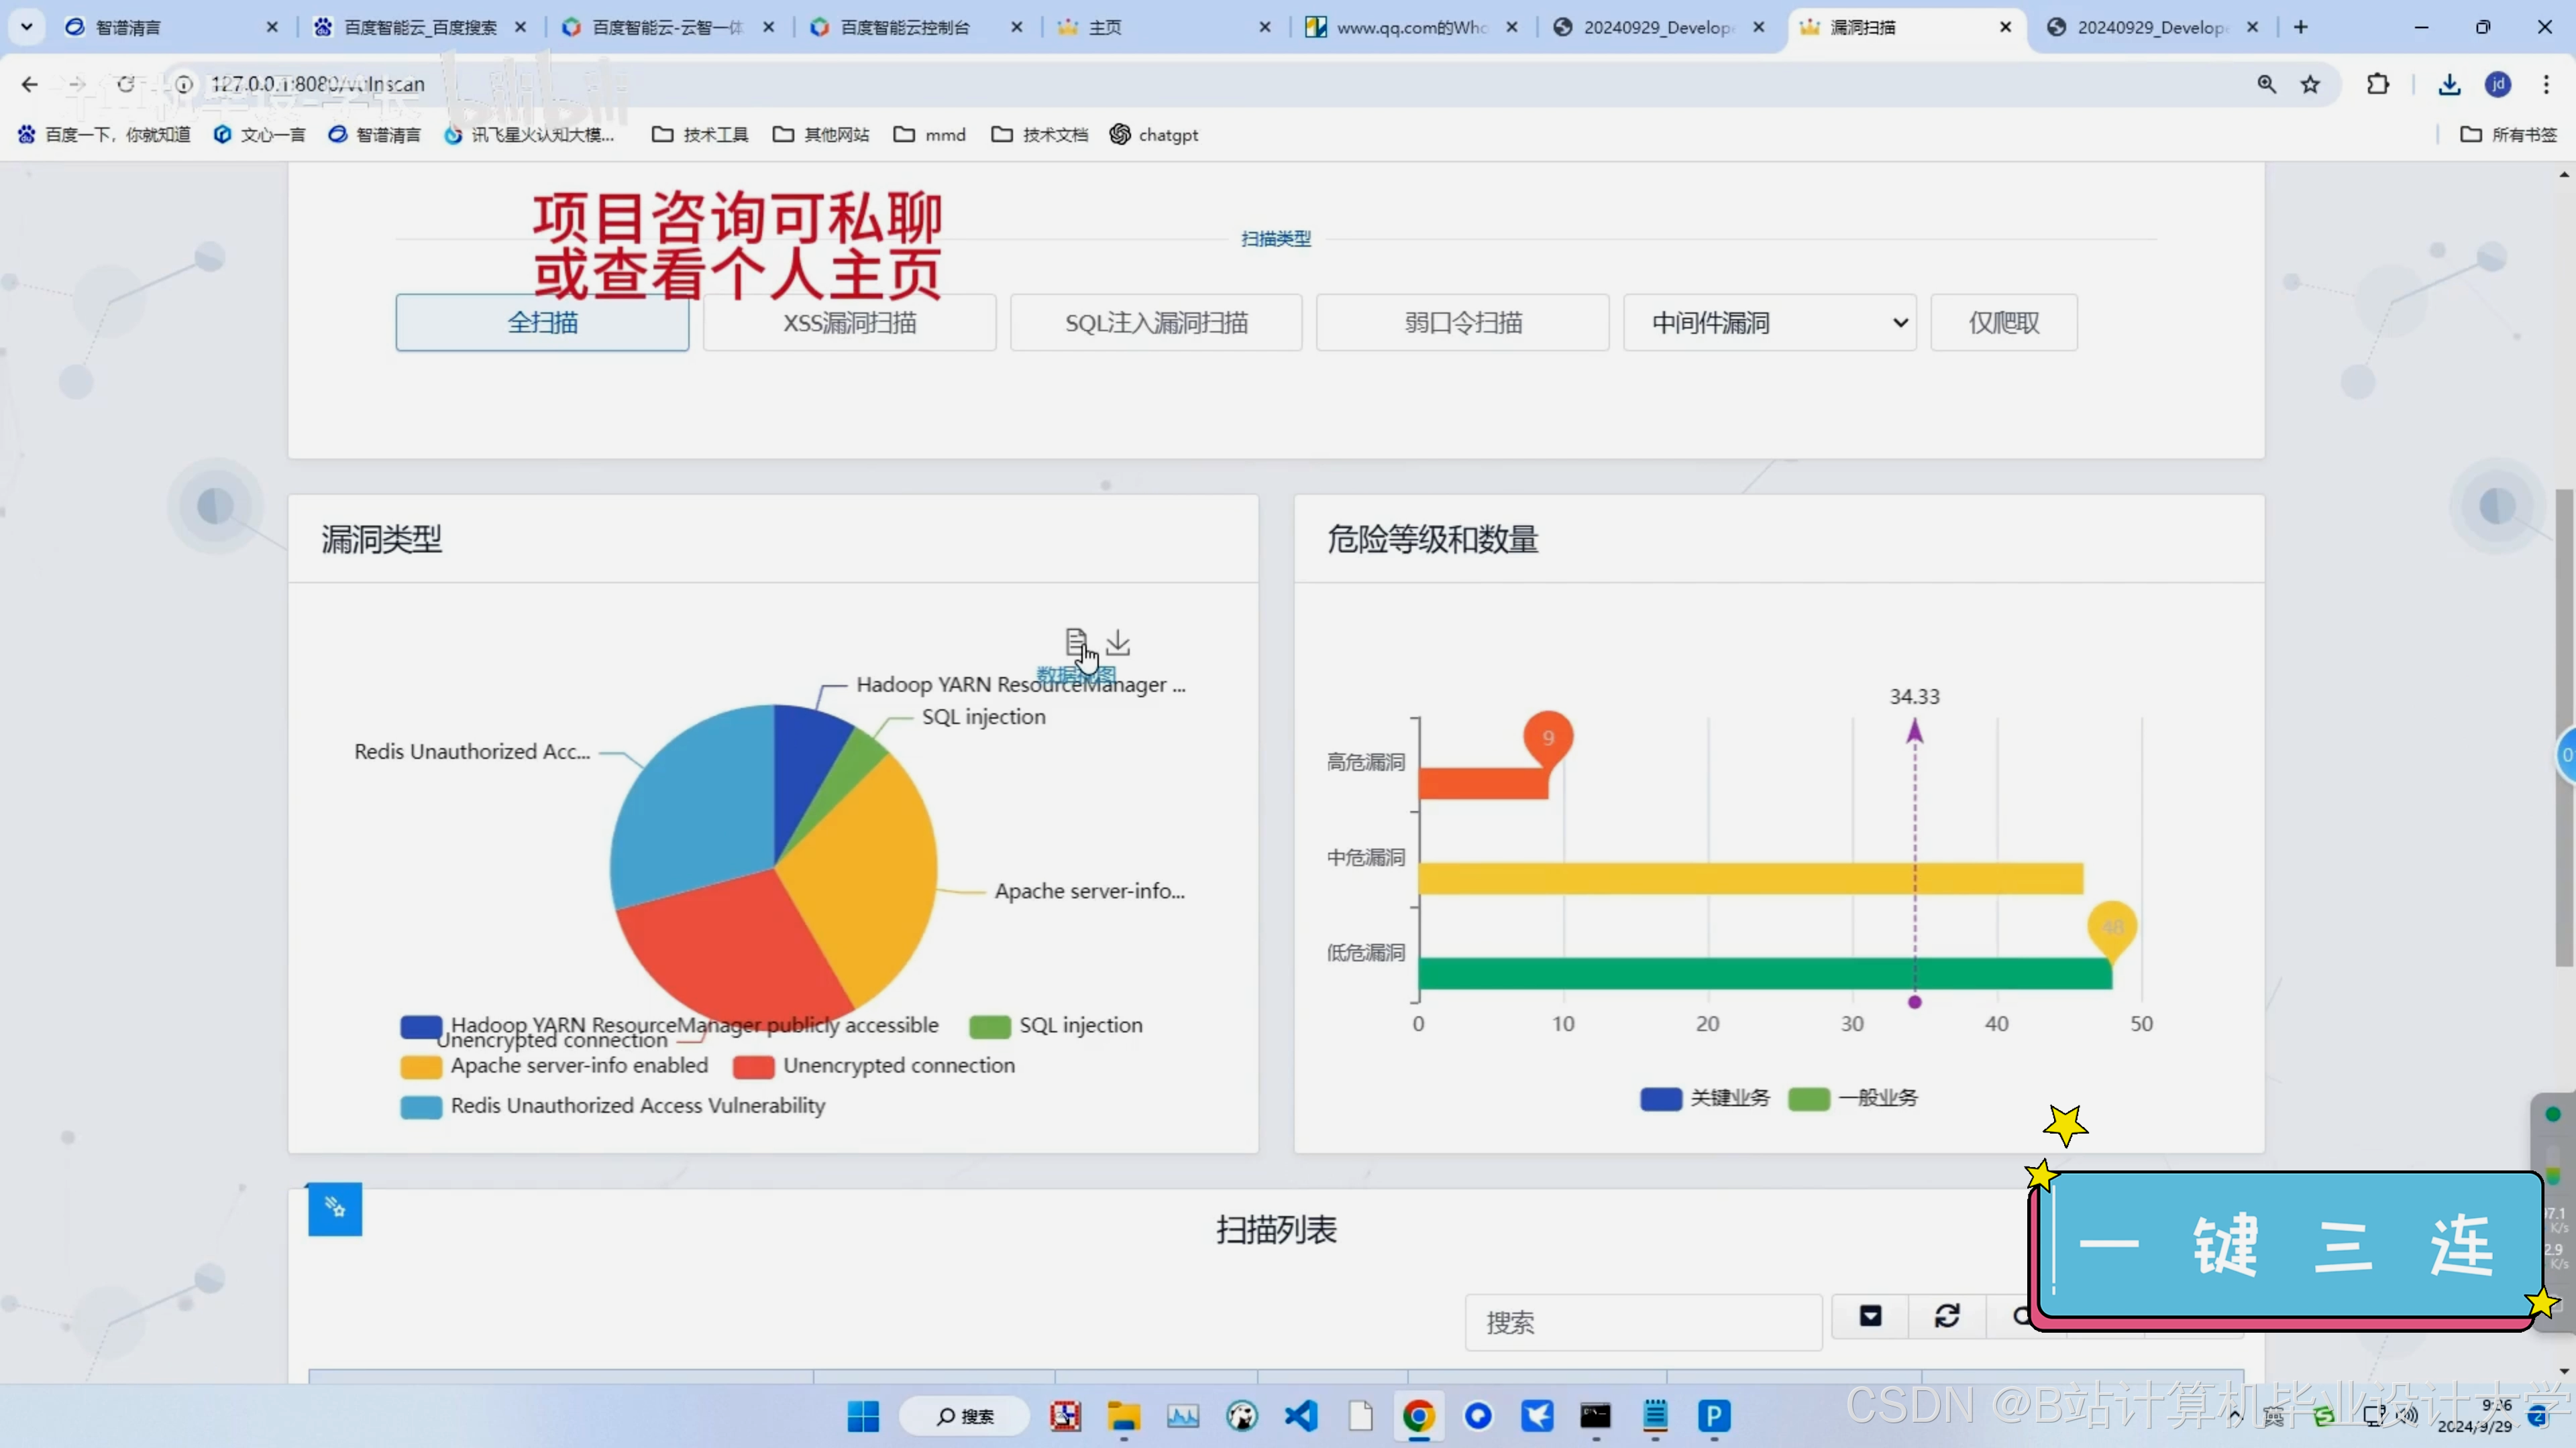The height and width of the screenshot is (1448, 2576).
Task: Expand the 中间件漏洞 dropdown
Action: 1769,322
